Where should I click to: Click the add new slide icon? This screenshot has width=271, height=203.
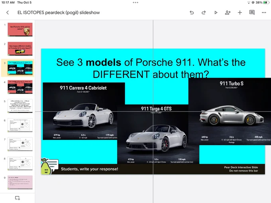point(17,198)
